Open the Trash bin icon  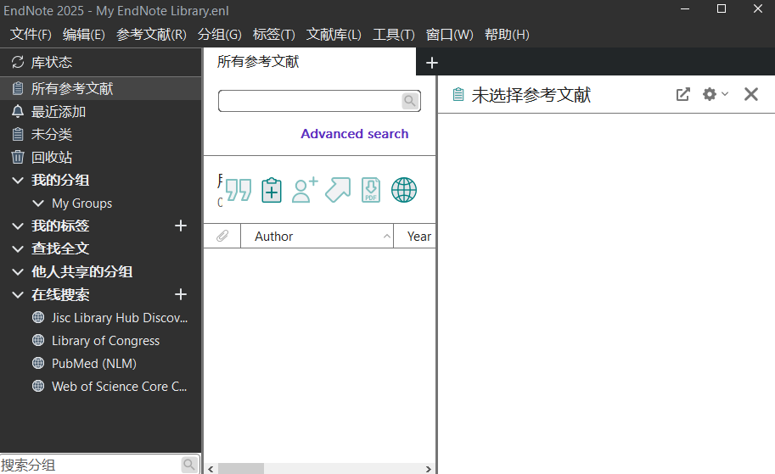18,157
